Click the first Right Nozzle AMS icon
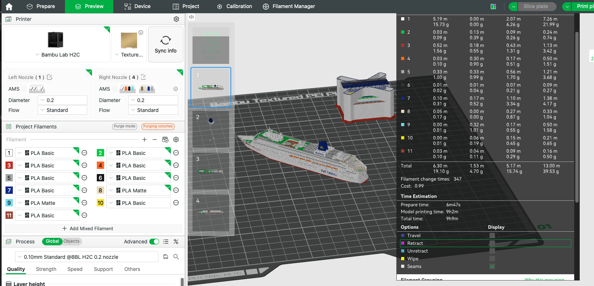 click(x=128, y=89)
